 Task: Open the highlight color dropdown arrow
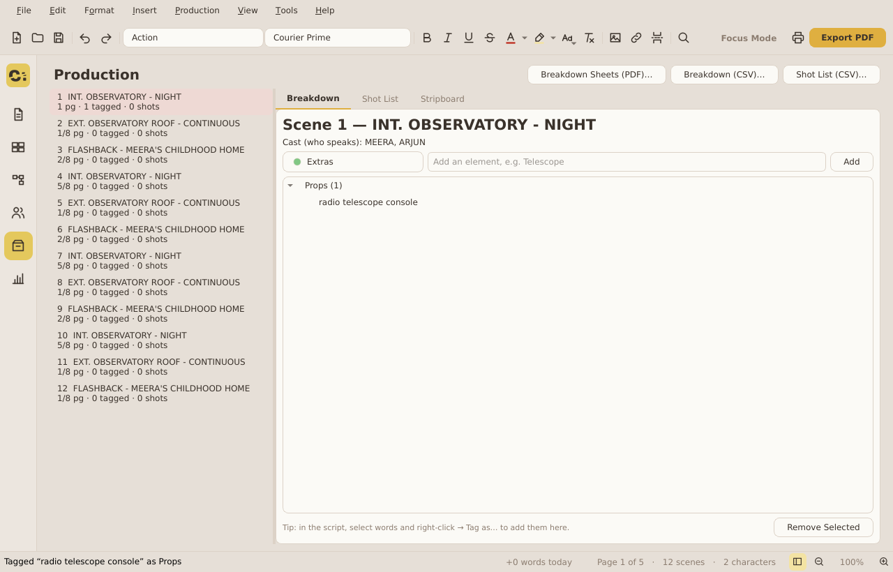[553, 38]
